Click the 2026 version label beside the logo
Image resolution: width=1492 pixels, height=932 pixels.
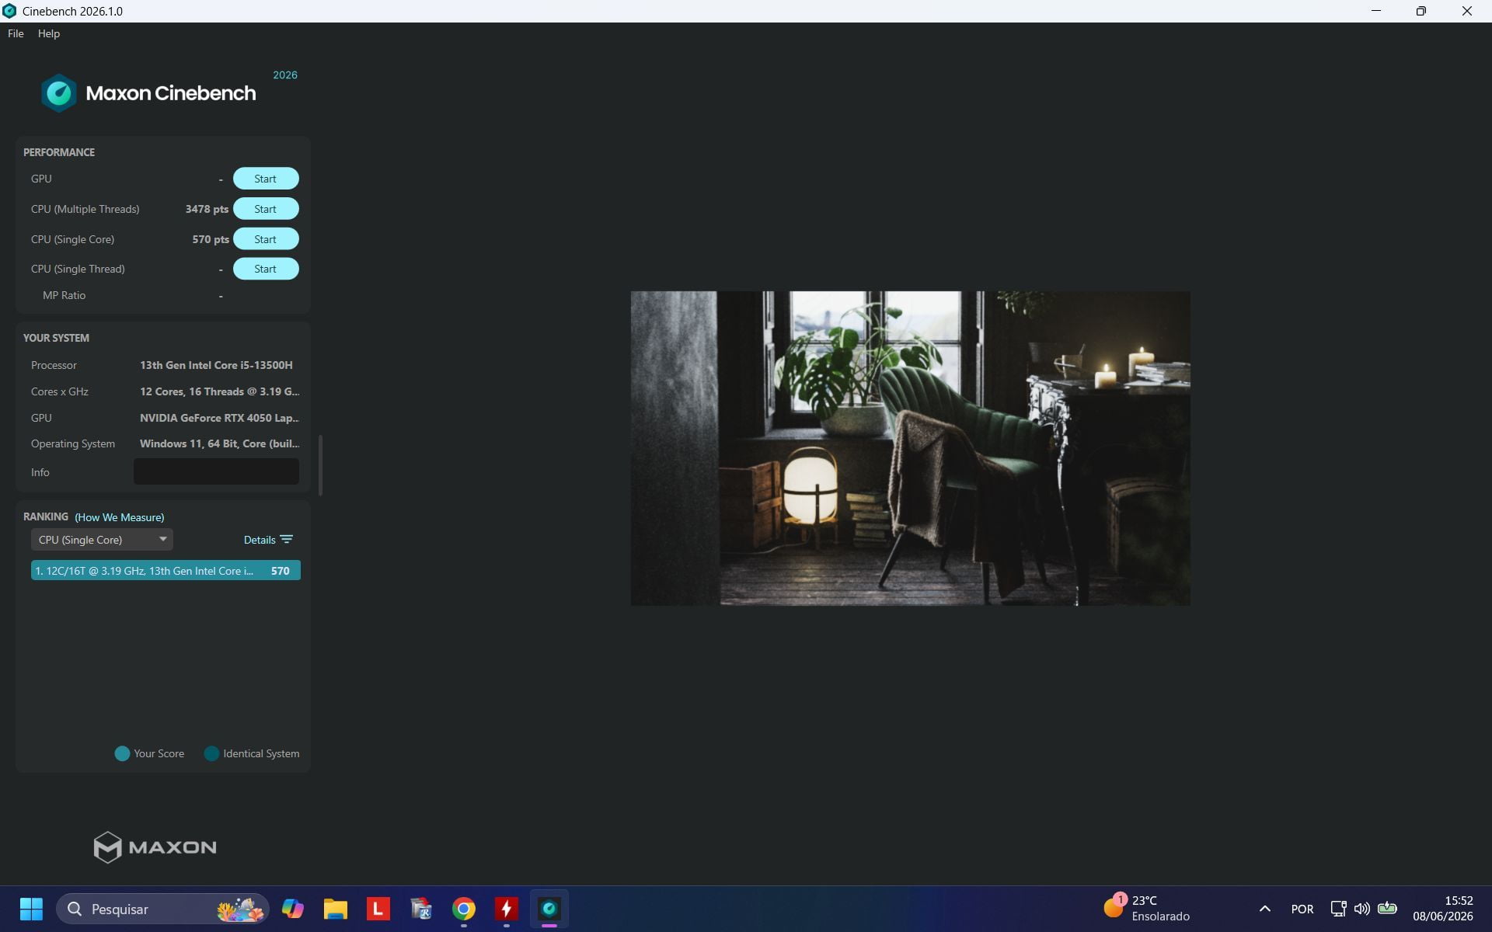[285, 75]
